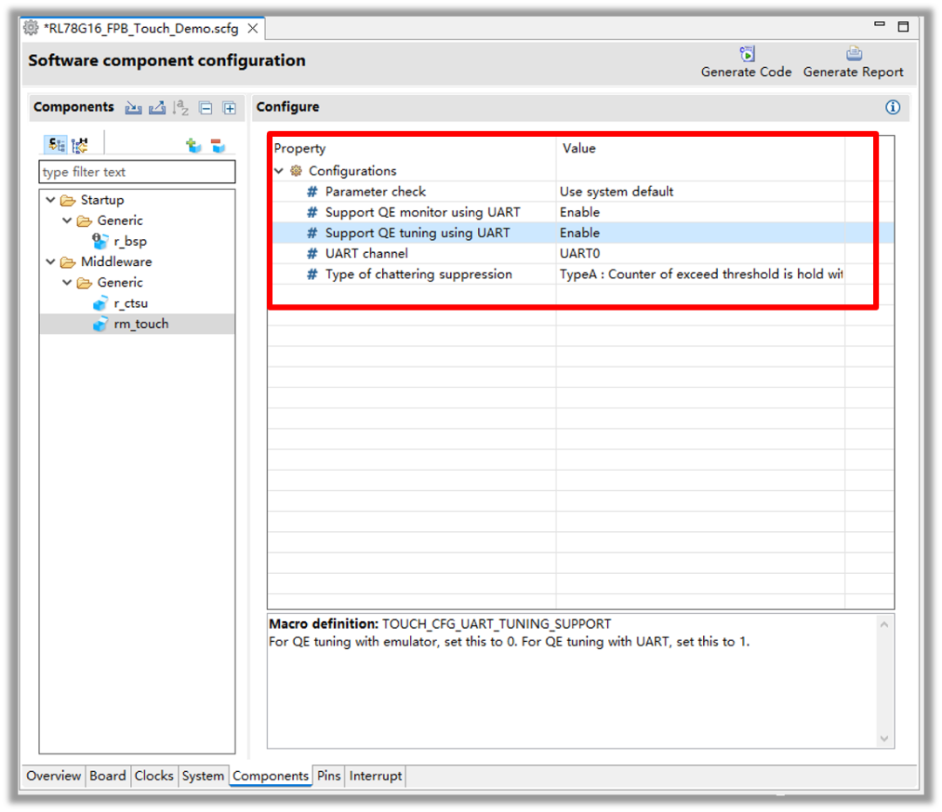Open the Clocks tab
The image size is (942, 812).
pyautogui.click(x=154, y=775)
